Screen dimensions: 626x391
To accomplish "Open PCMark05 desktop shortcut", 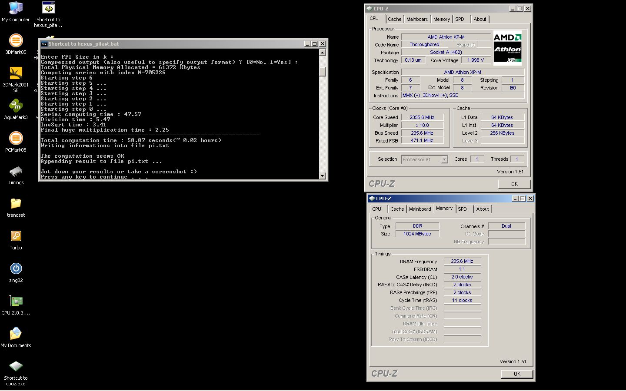I will pyautogui.click(x=16, y=142).
